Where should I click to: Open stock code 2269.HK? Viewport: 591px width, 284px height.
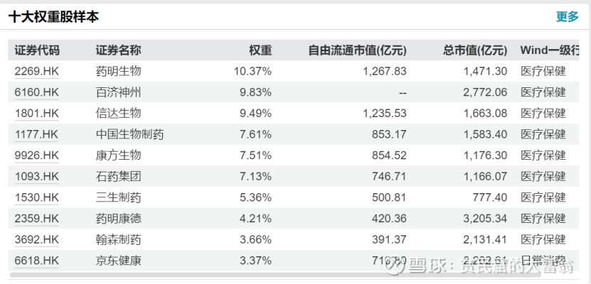36,71
